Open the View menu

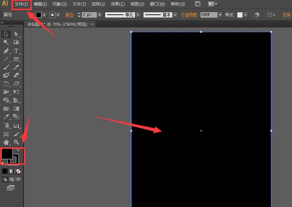coord(137,4)
